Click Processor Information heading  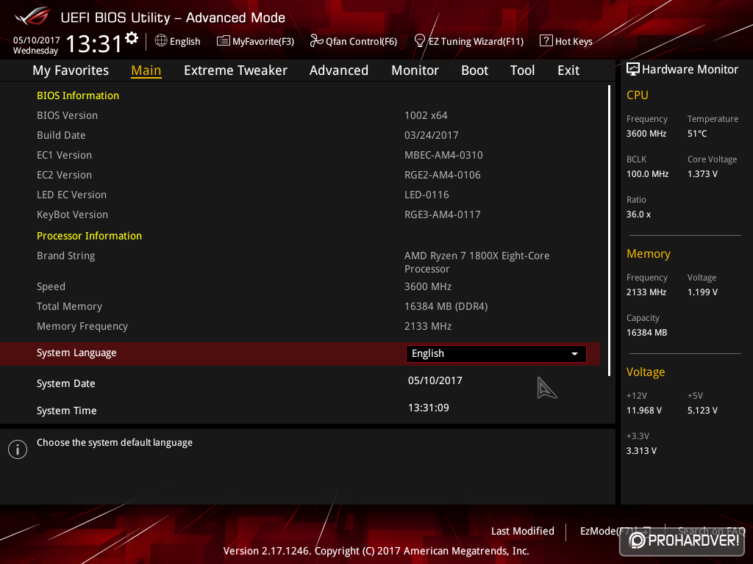89,236
